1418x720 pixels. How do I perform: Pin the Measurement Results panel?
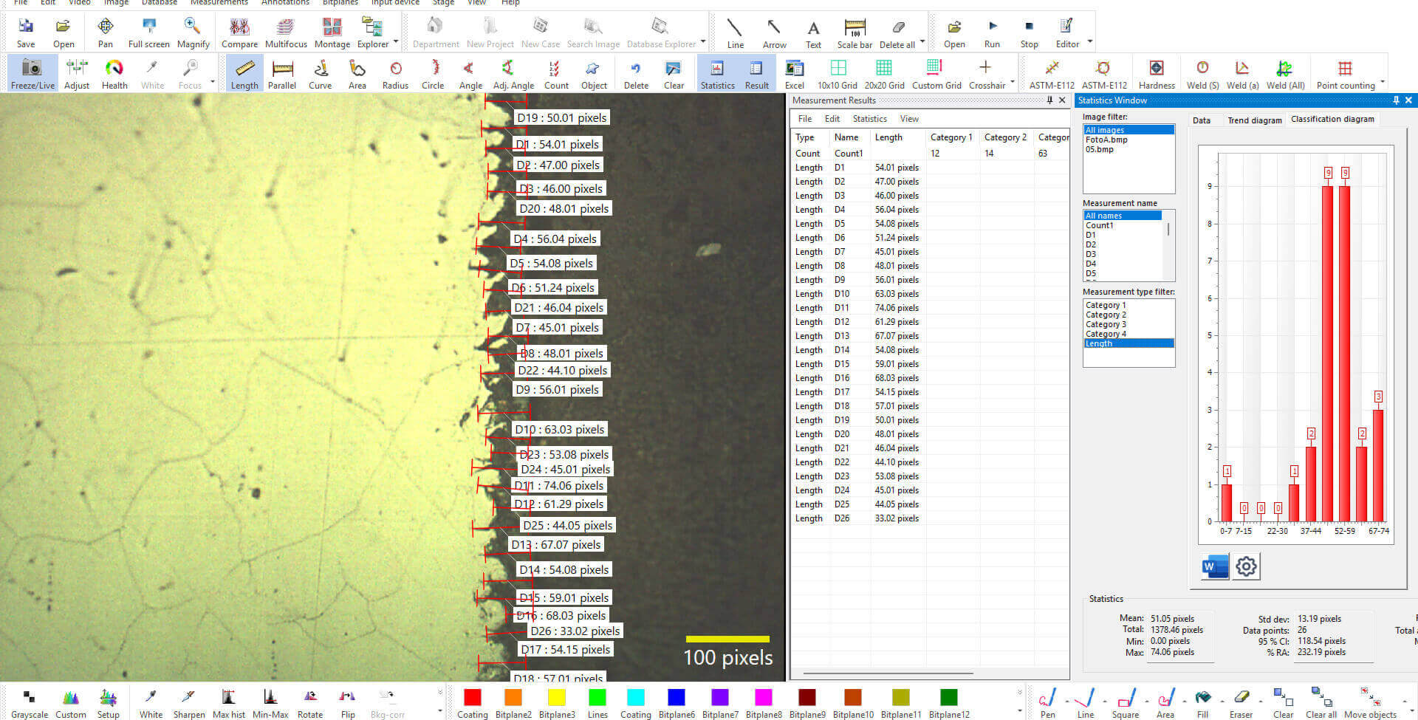click(1049, 100)
